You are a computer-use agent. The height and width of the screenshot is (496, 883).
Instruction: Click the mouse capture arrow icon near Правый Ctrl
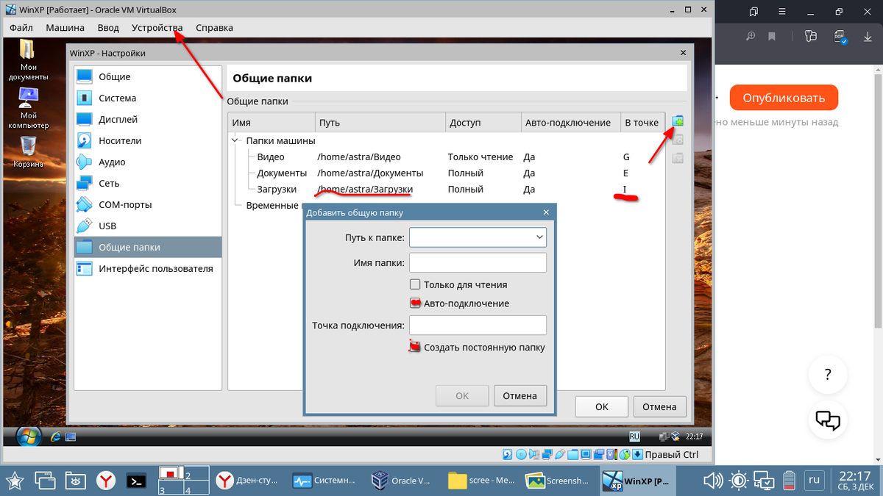[638, 454]
